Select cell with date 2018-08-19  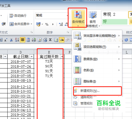21,80
